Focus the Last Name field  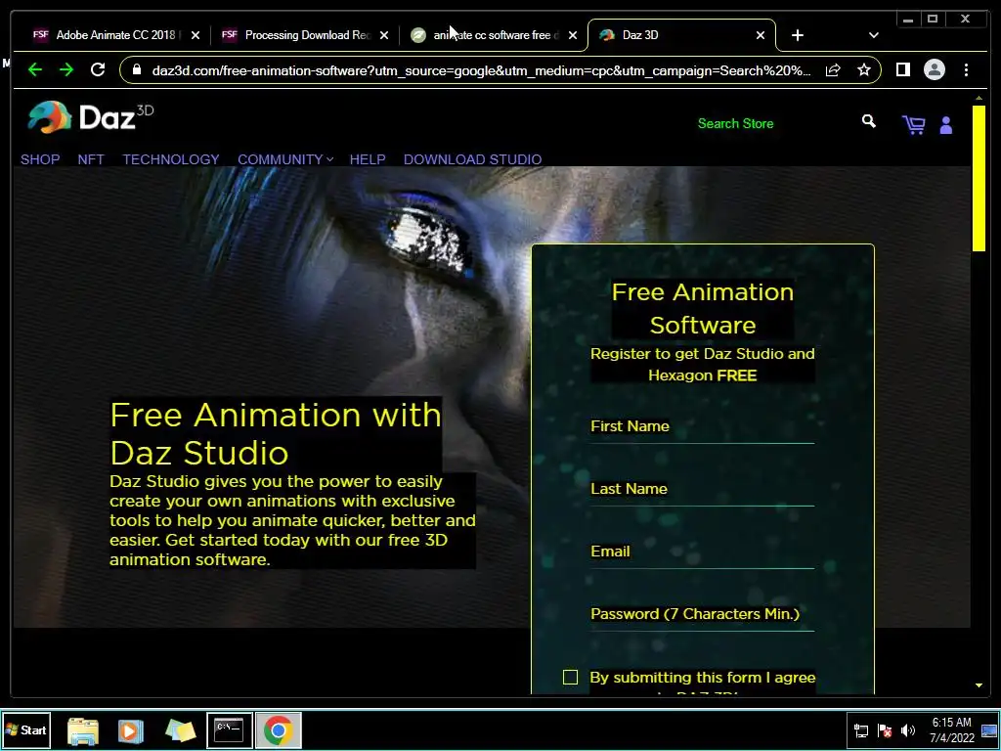coord(702,490)
